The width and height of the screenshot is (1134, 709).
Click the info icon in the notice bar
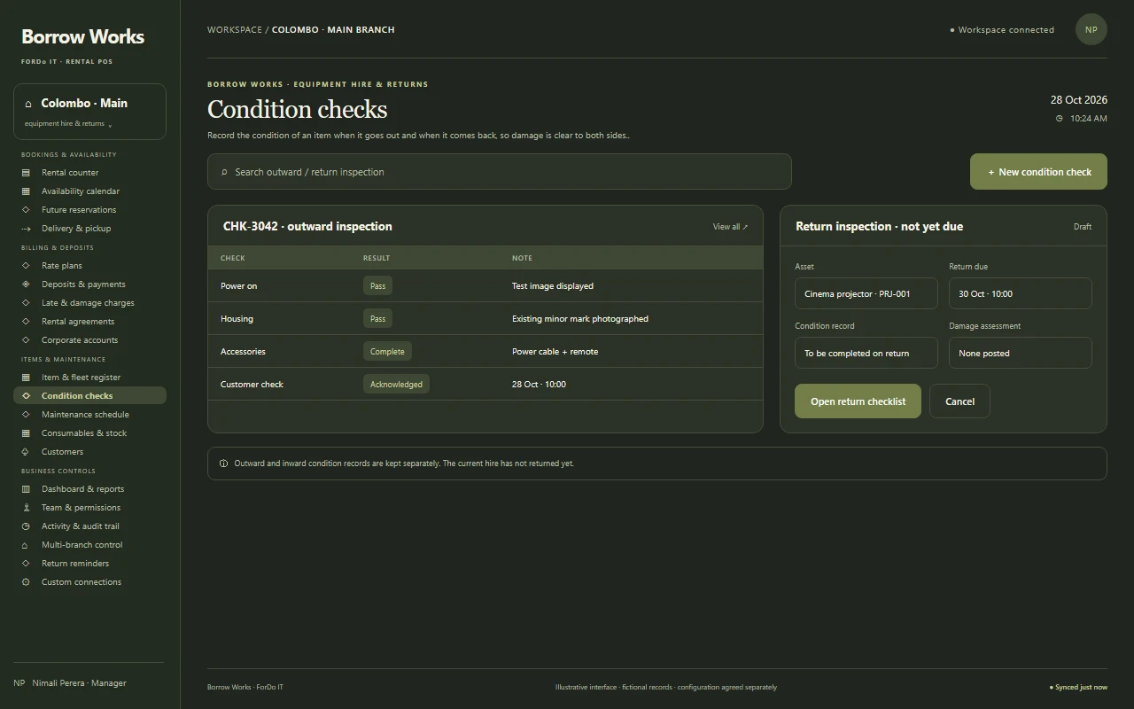[x=223, y=464]
